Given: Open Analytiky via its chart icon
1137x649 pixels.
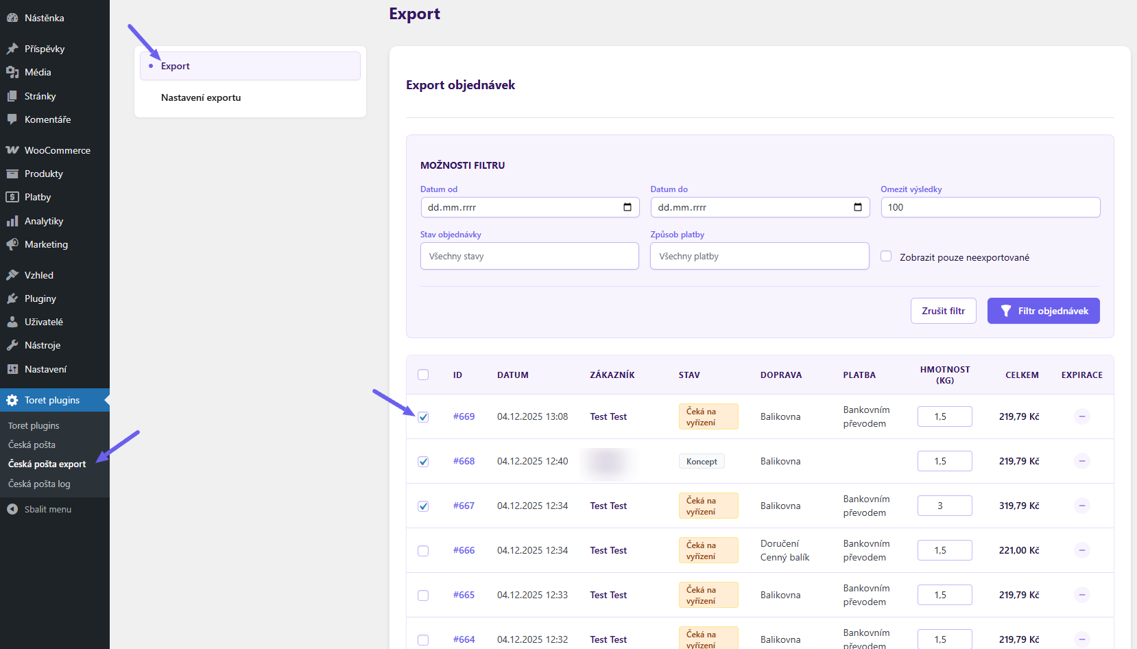Looking at the screenshot, I should tap(12, 221).
